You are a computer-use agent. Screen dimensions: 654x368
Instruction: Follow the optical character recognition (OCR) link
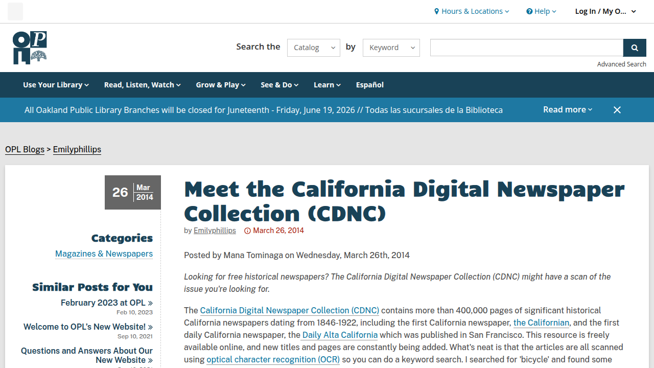[273, 359]
